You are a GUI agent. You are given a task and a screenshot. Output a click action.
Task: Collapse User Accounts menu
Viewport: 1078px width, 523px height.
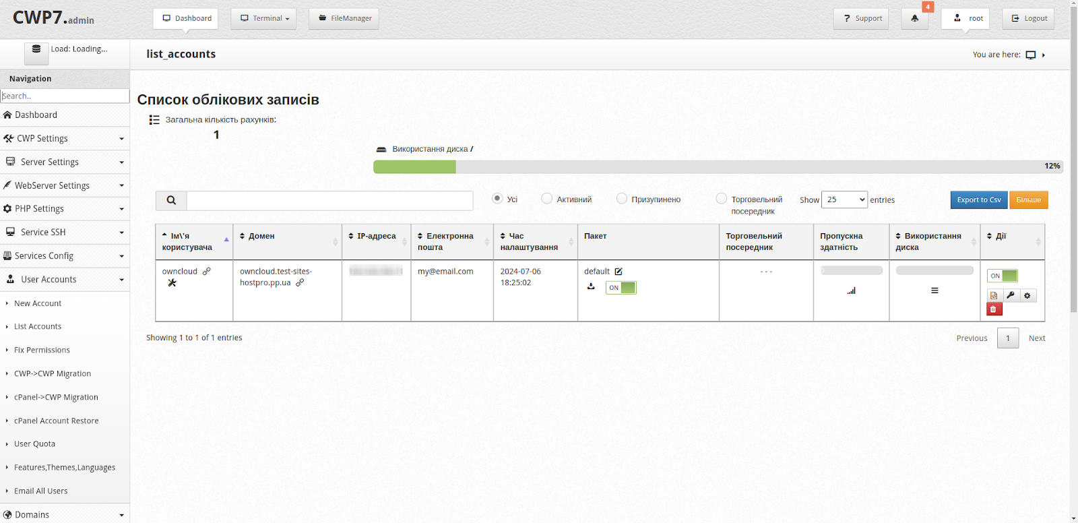pos(65,280)
